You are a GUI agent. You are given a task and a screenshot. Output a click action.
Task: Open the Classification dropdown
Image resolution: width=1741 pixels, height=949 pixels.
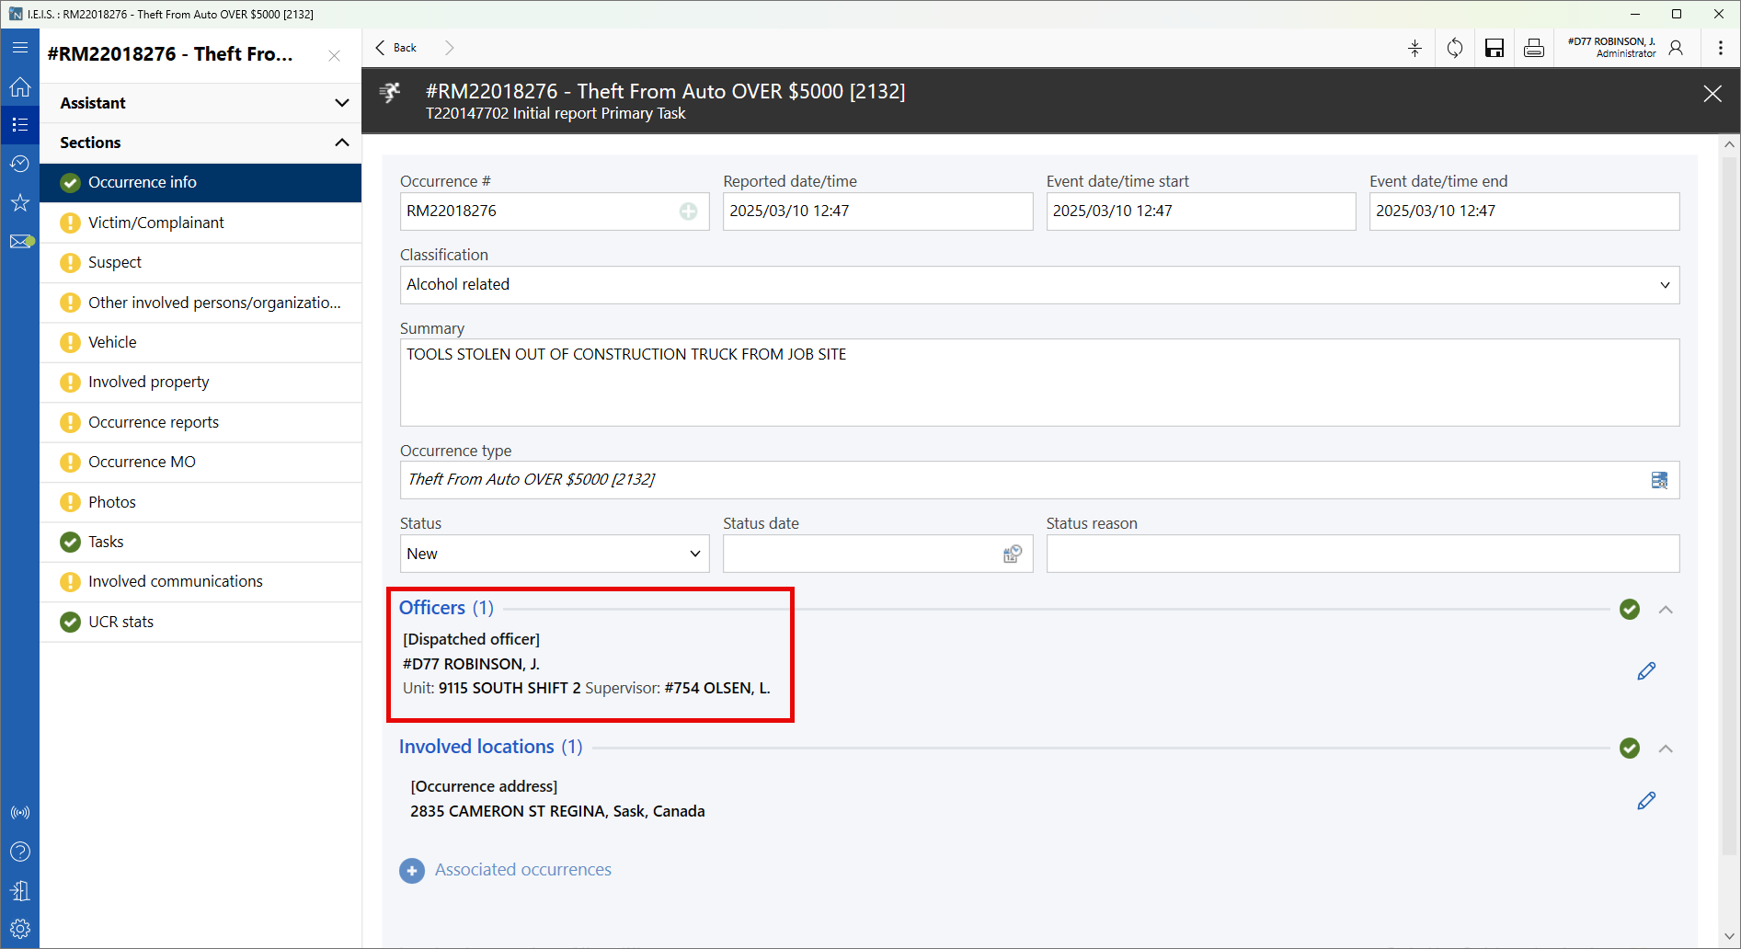(x=1039, y=285)
